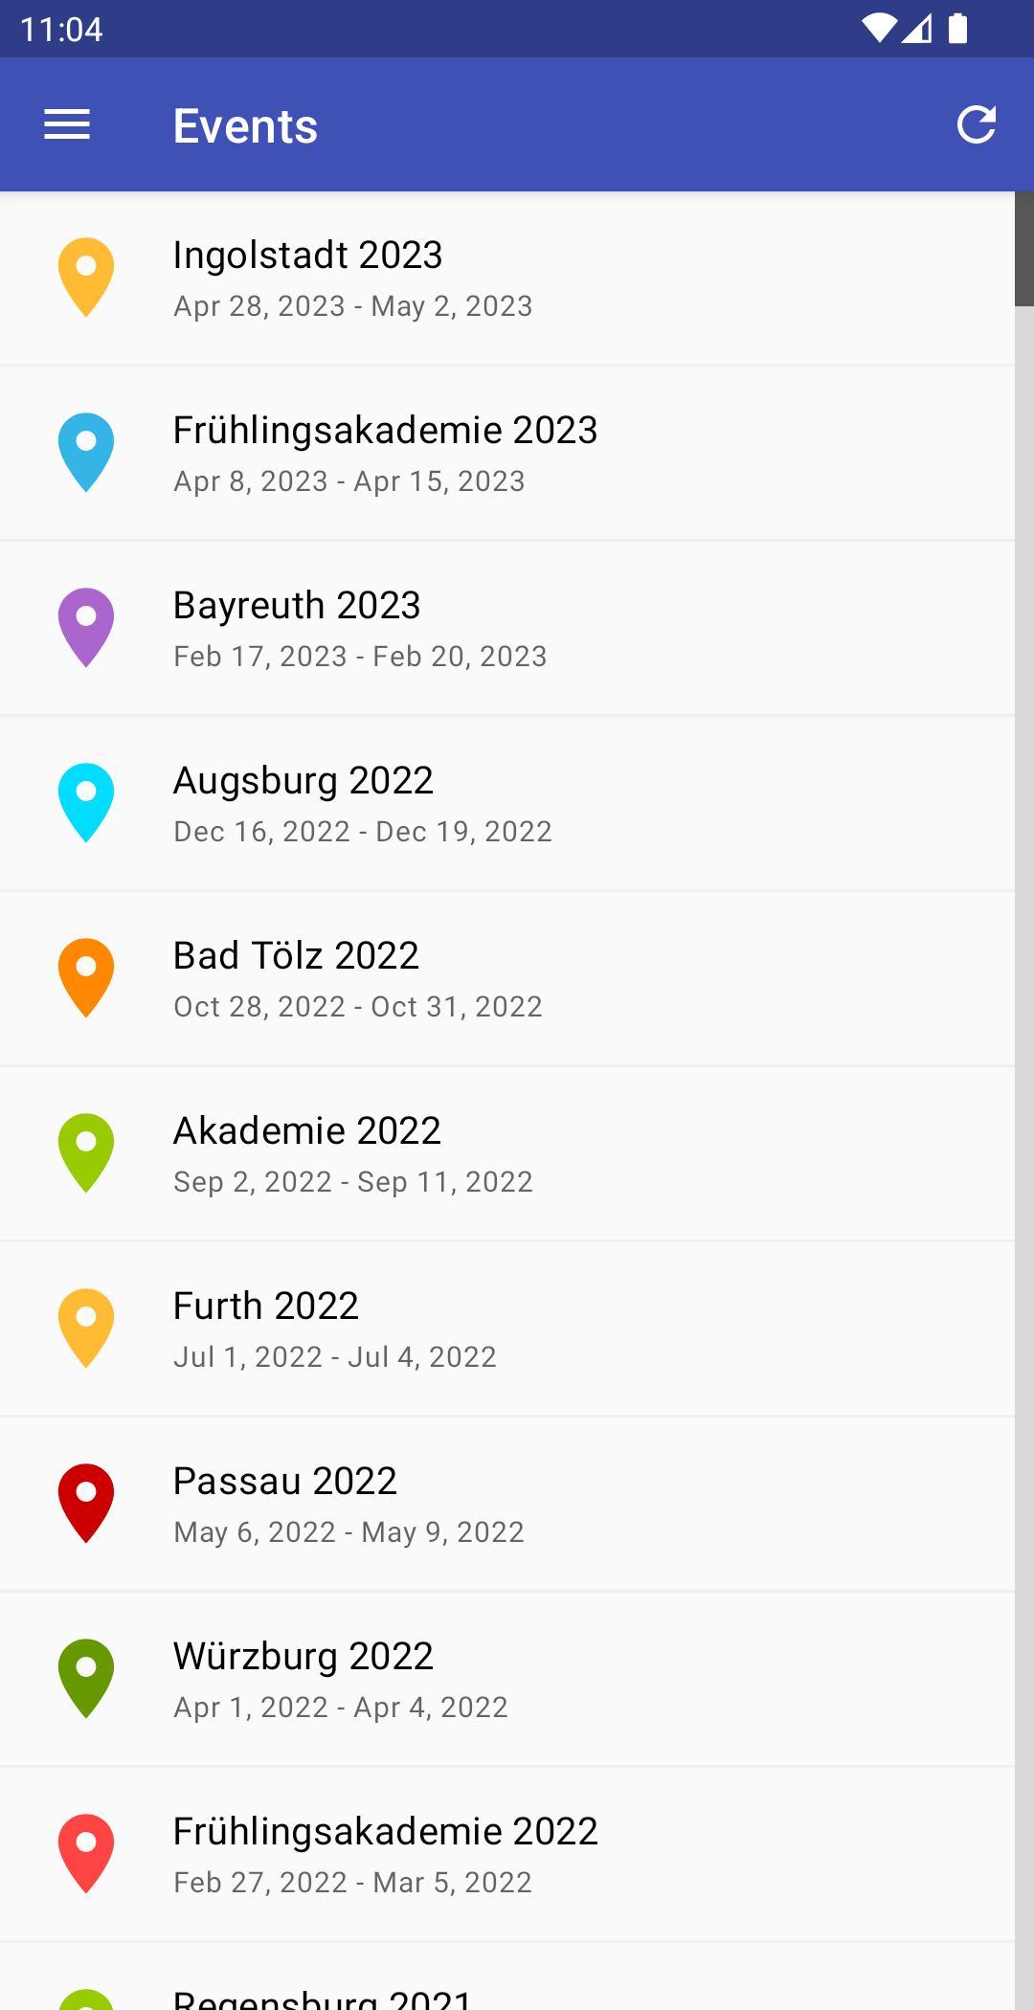
Task: Click the purple pin beside Bayreuth 2023
Action: [86, 627]
